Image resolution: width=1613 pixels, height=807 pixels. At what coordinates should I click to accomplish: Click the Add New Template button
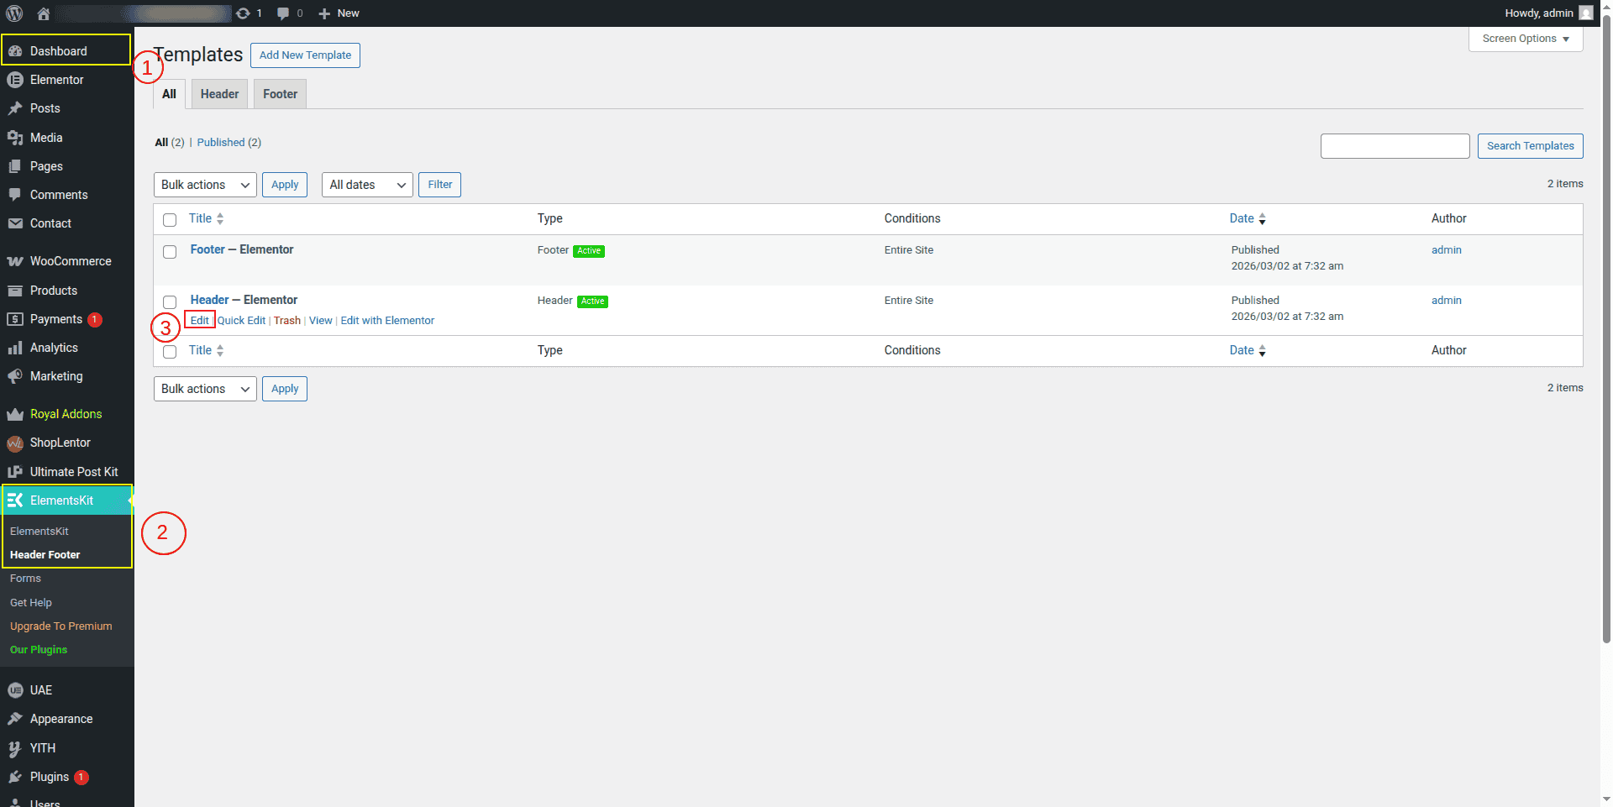pos(305,55)
